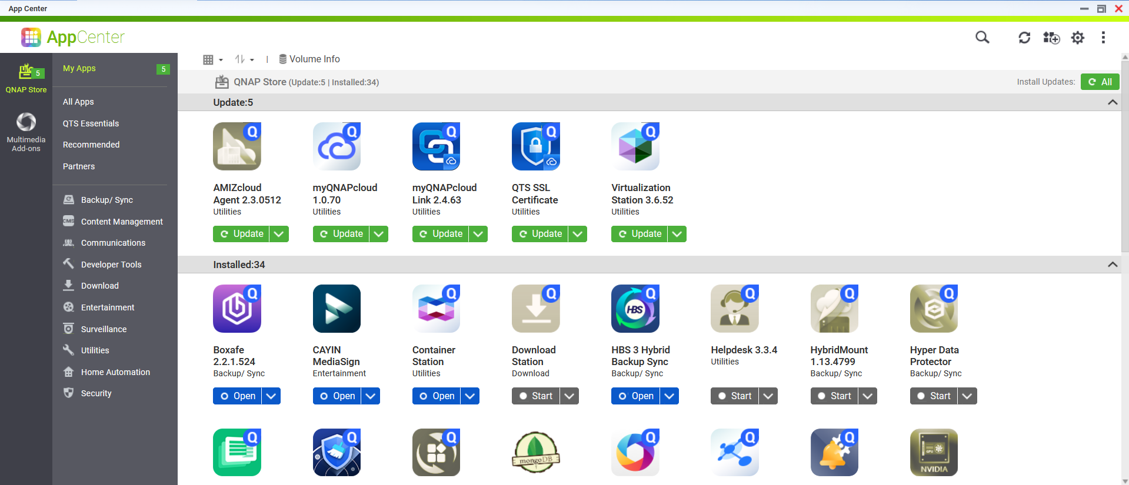Expand myQNAPcloud 1.0.70 Update dropdown arrow
The height and width of the screenshot is (485, 1129).
[x=379, y=234]
